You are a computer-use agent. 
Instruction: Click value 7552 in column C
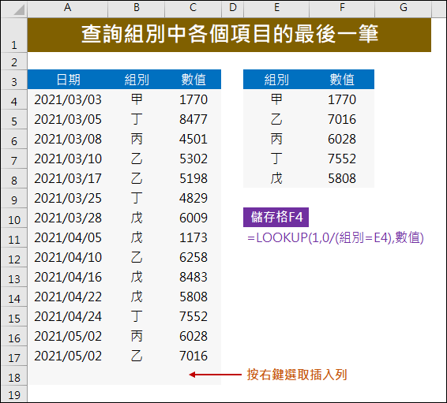pos(193,316)
